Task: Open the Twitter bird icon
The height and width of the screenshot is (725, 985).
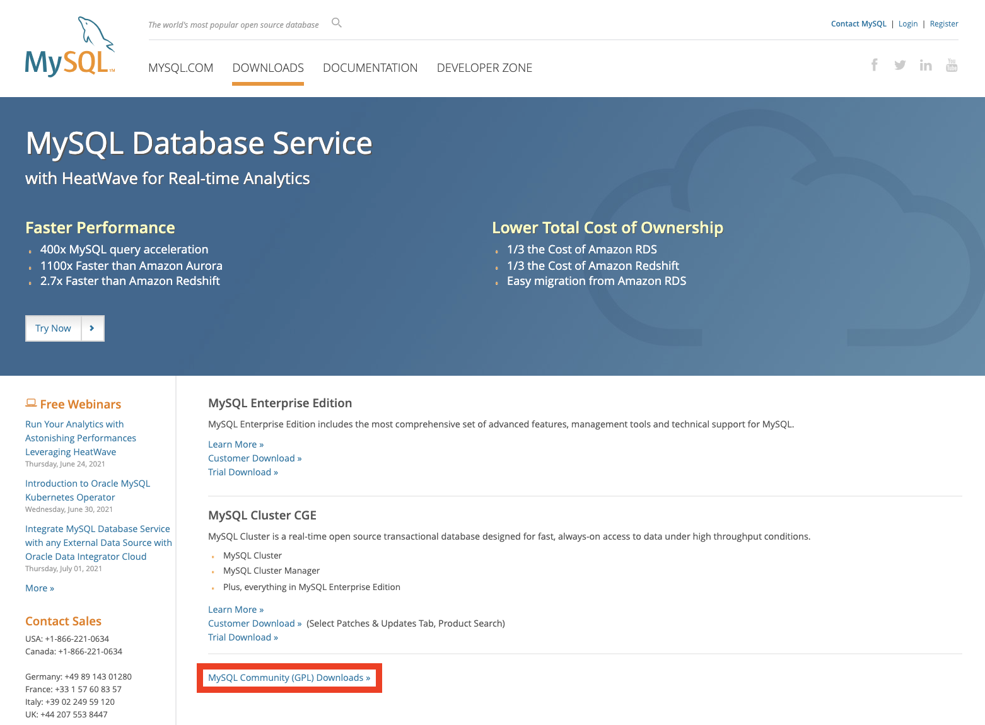Action: pos(900,65)
